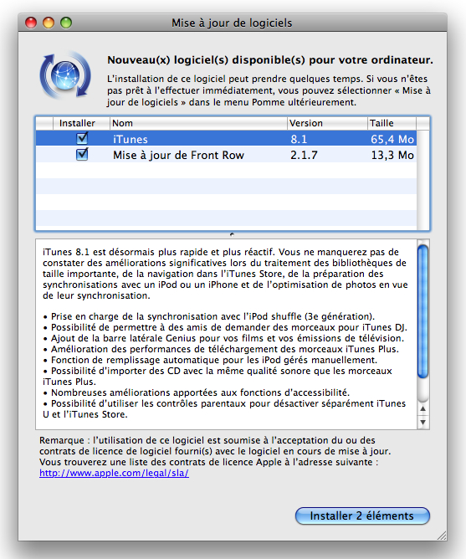Viewport: 466px width, 559px height.
Task: Click the 65,4 Mo size cell
Action: pyautogui.click(x=392, y=139)
